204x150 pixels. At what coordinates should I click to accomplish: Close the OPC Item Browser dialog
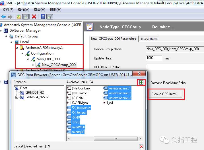139,73
